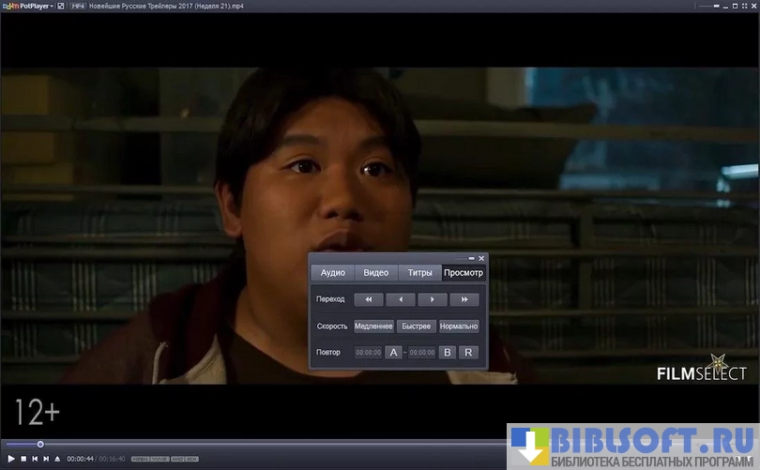This screenshot has height=470, width=760.
Task: Switch to the Аудио tab
Action: click(333, 273)
